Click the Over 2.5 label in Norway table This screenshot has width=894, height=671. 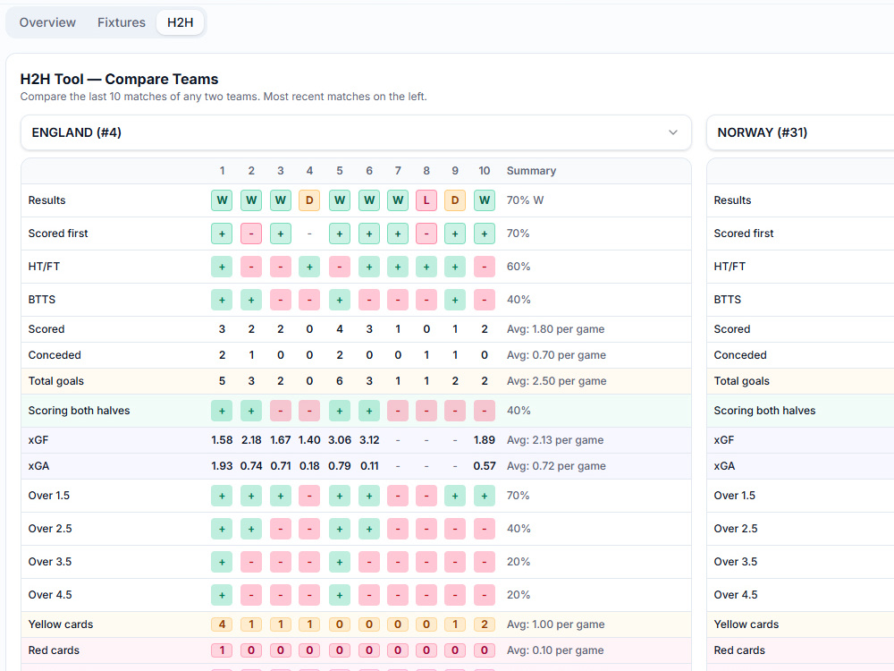pyautogui.click(x=736, y=529)
